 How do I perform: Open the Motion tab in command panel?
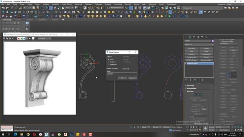click(198, 37)
